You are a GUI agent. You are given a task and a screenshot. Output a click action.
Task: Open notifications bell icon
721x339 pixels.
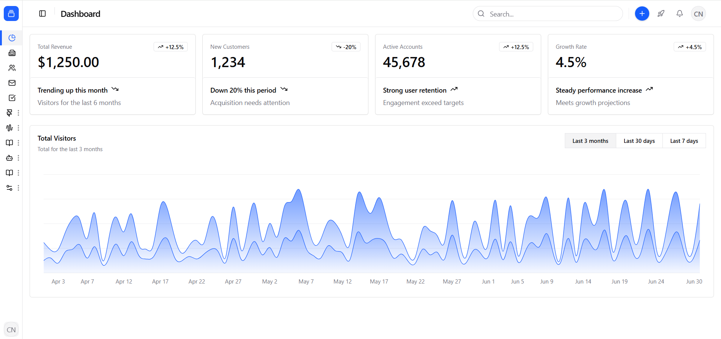coord(680,14)
